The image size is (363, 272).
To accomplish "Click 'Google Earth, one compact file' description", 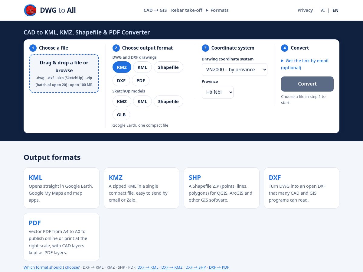I will coord(140,125).
